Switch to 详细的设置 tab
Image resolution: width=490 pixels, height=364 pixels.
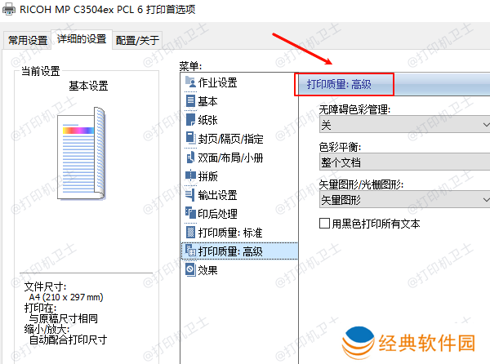pos(82,39)
